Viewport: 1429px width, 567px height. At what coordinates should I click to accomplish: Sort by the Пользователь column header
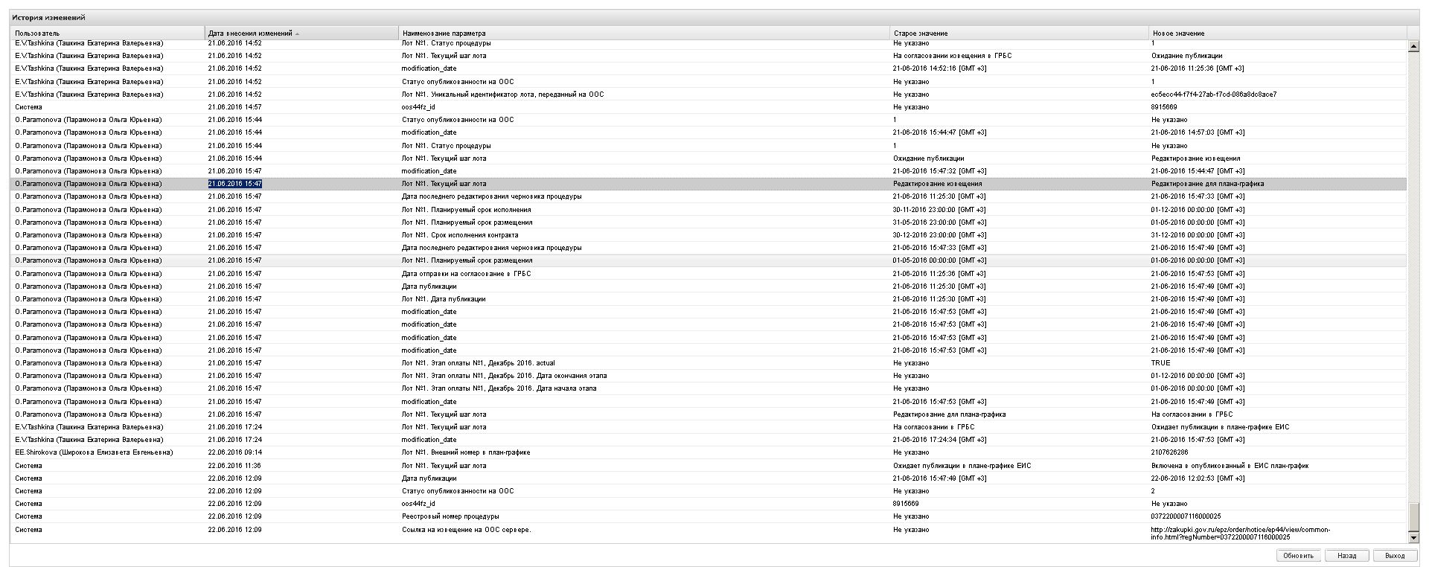(x=107, y=33)
